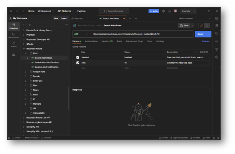This screenshot has width=235, height=154.
Task: Go forward with the right arrow
Action: pyautogui.click(x=23, y=11)
